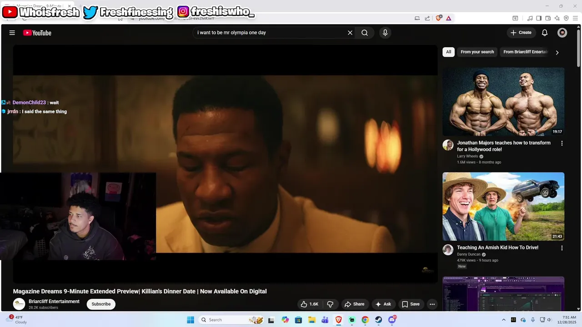Open File Explorer from the taskbar
Screen dimensions: 582x327
tap(312, 320)
